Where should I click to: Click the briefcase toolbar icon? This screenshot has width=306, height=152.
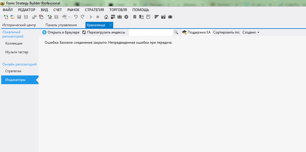click(170, 17)
